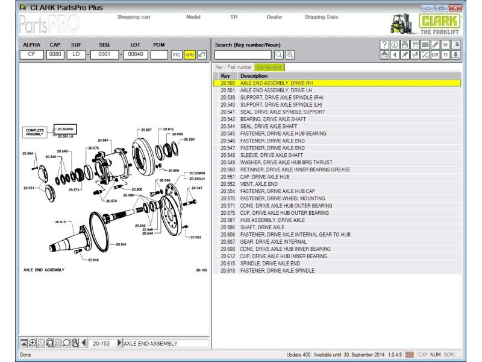Select row 20.618 FASTENER, DRIVE AXLE SPINDLE
Image resolution: width=482 pixels, height=362 pixels.
(x=337, y=270)
